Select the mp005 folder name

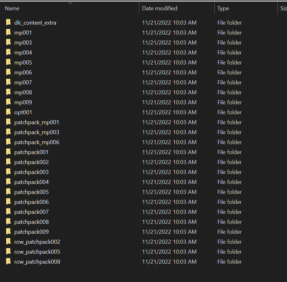tap(23, 63)
